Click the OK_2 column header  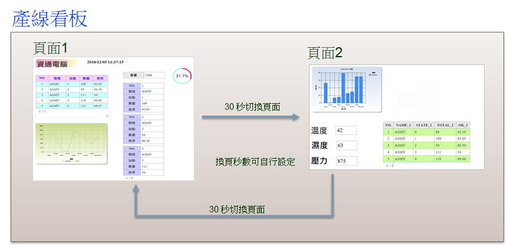click(x=462, y=125)
